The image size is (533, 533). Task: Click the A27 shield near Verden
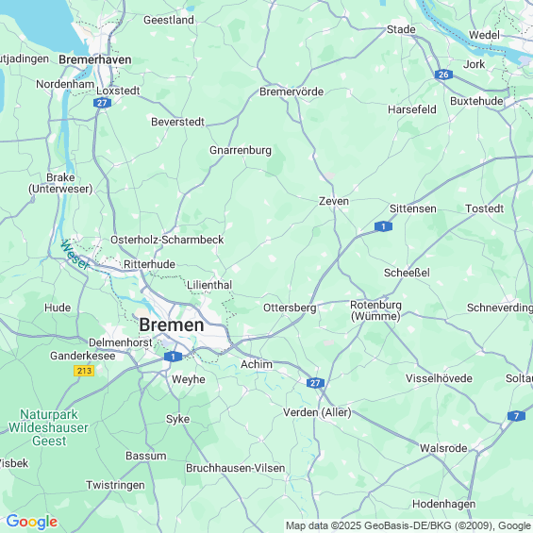[x=315, y=383]
